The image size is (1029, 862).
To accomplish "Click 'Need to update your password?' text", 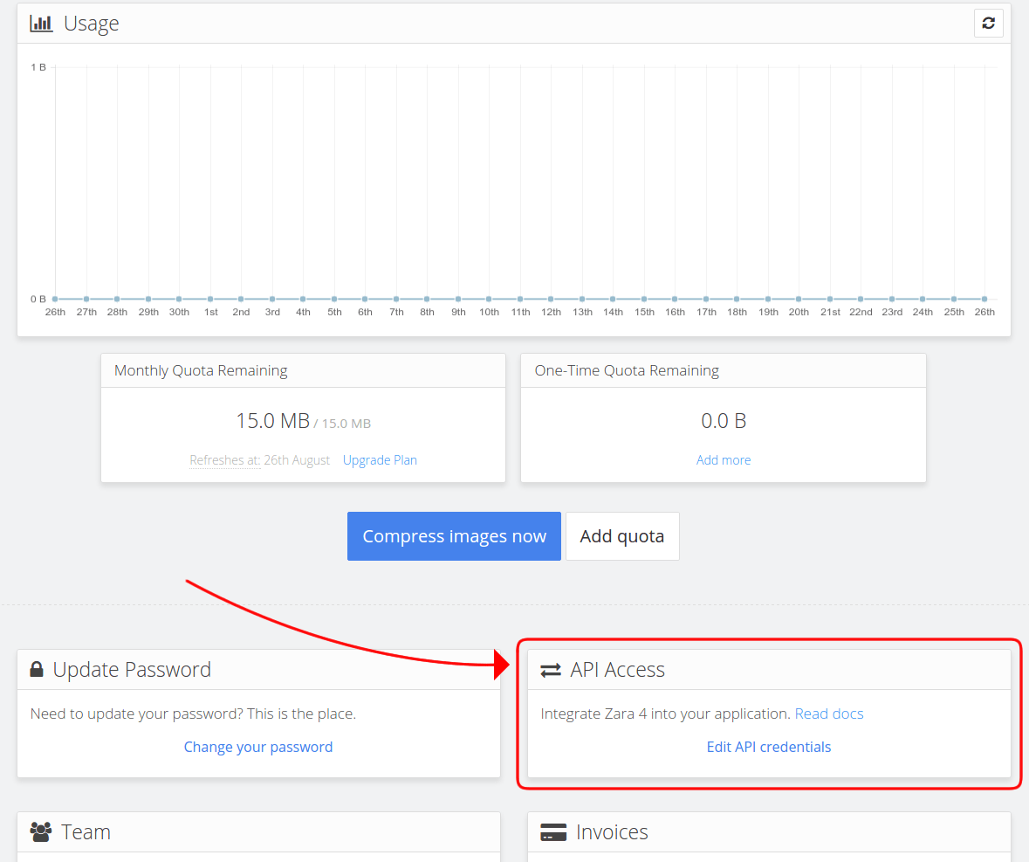I will 137,714.
